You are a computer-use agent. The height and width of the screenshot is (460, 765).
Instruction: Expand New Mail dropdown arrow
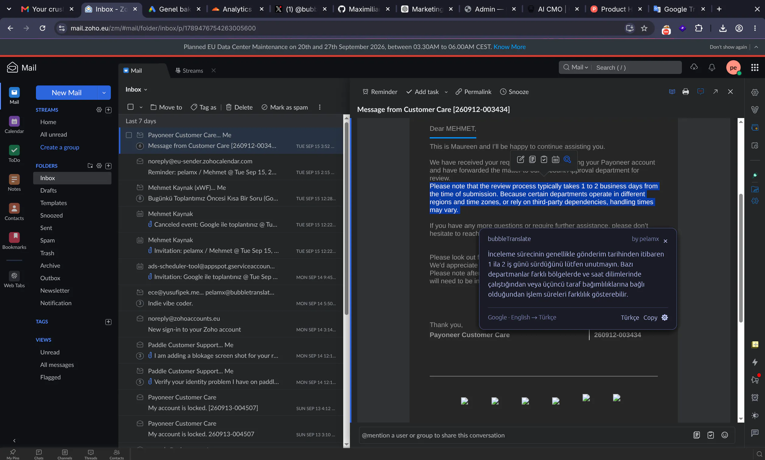click(x=104, y=93)
